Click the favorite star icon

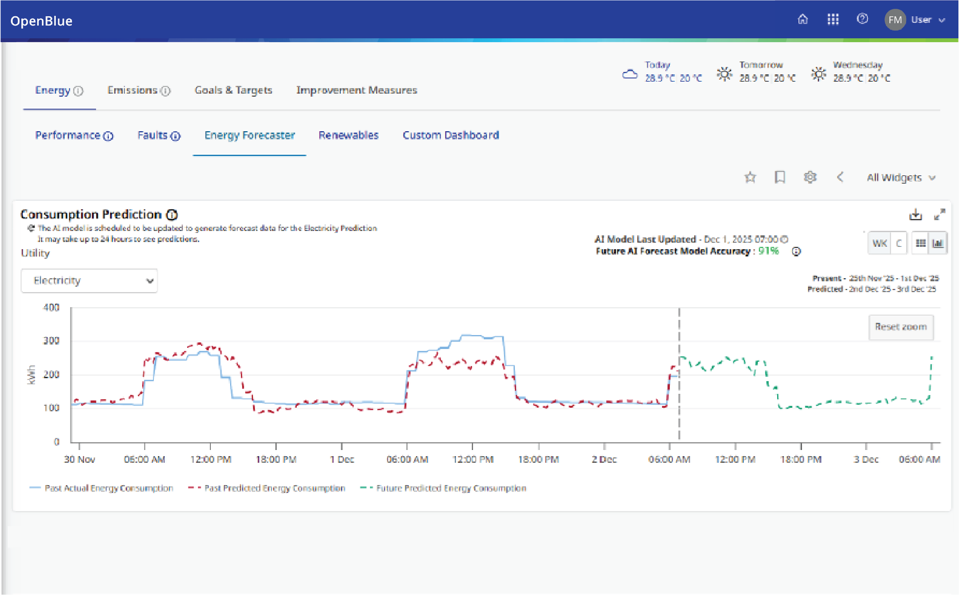pos(751,178)
